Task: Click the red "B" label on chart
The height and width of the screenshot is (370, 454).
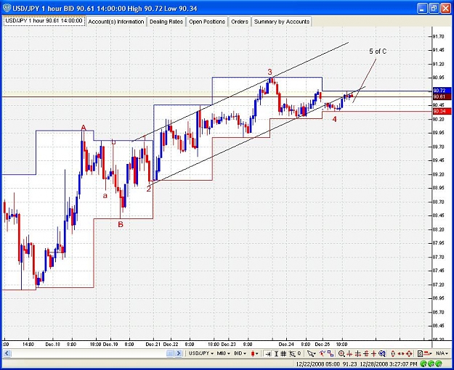Action: click(121, 224)
